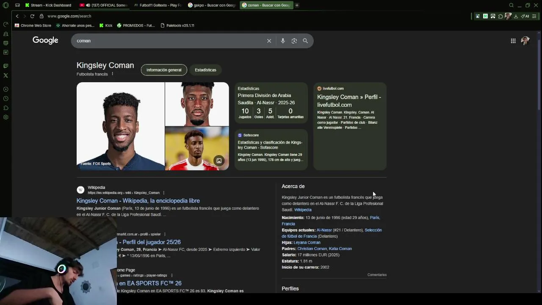Screen dimensions: 542x305
Task: Open more images icon on photo
Action: 219,161
